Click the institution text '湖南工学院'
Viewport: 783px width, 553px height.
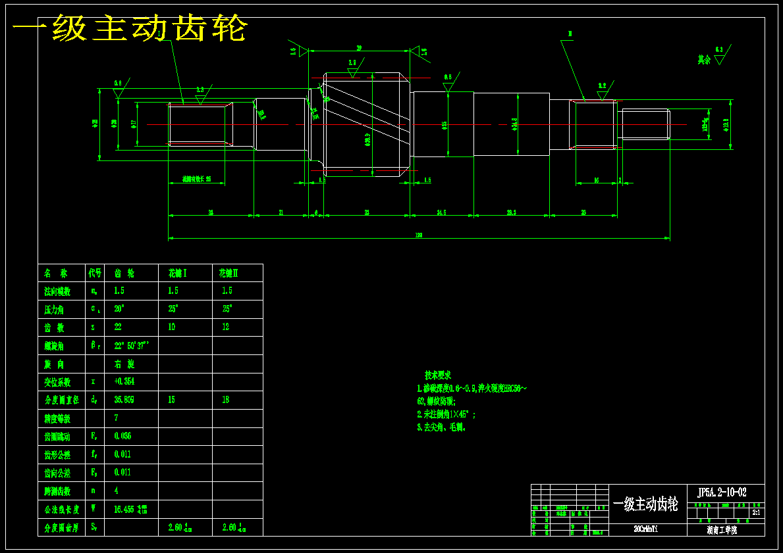[722, 531]
